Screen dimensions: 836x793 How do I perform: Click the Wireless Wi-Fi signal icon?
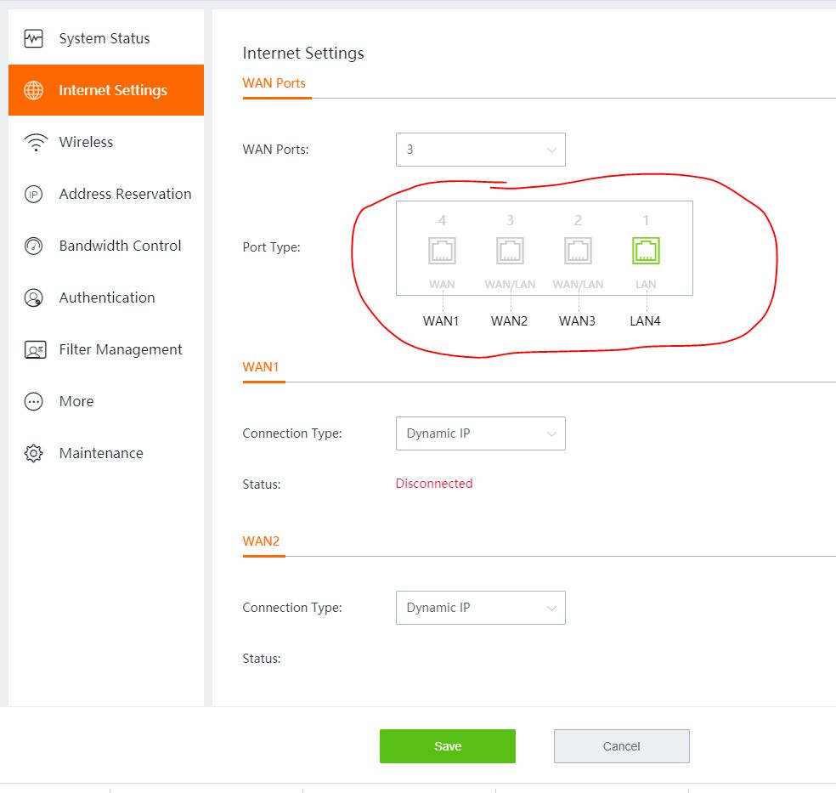34,143
